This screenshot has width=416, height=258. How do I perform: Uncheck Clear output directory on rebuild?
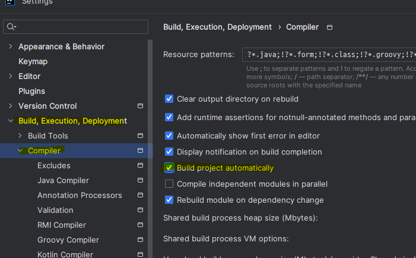(169, 99)
